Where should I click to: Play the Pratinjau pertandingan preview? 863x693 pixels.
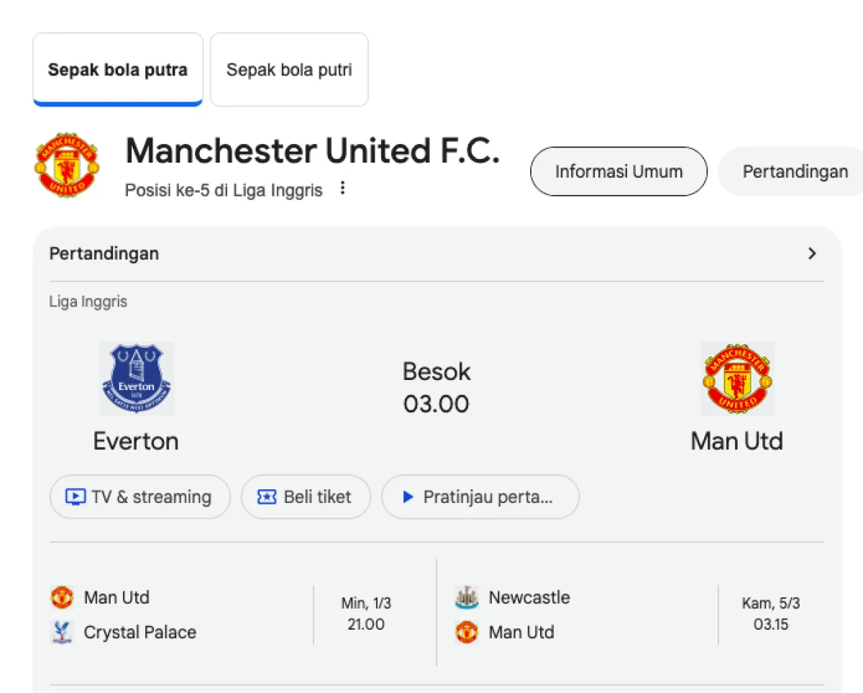point(480,497)
